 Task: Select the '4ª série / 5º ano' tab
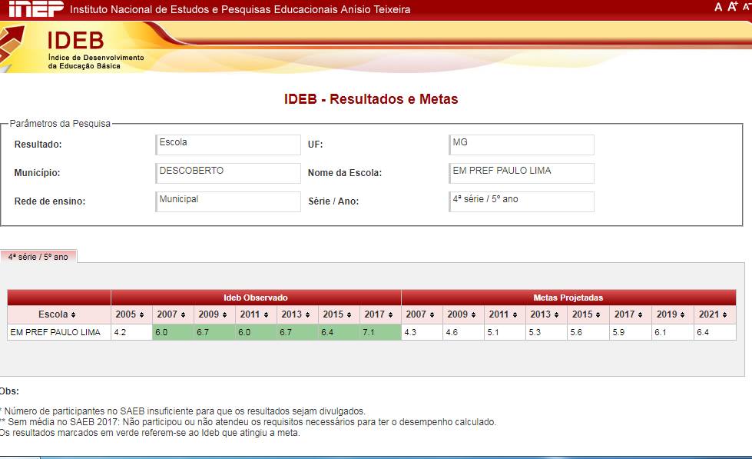[38, 257]
